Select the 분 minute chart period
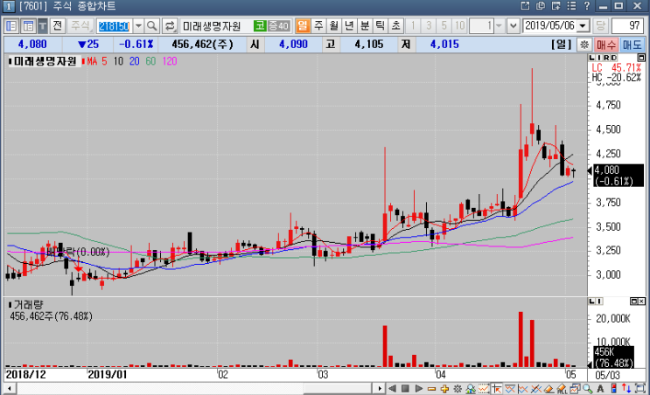The width and height of the screenshot is (650, 395). click(365, 25)
